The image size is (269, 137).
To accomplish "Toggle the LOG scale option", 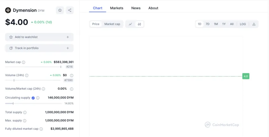I will [243, 24].
